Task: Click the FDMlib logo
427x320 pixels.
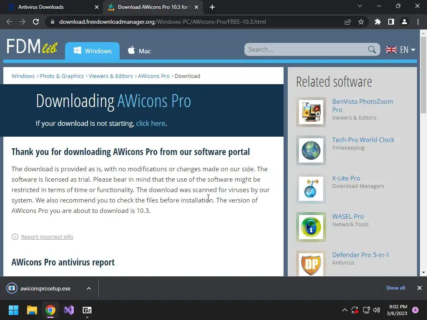Action: [x=32, y=46]
